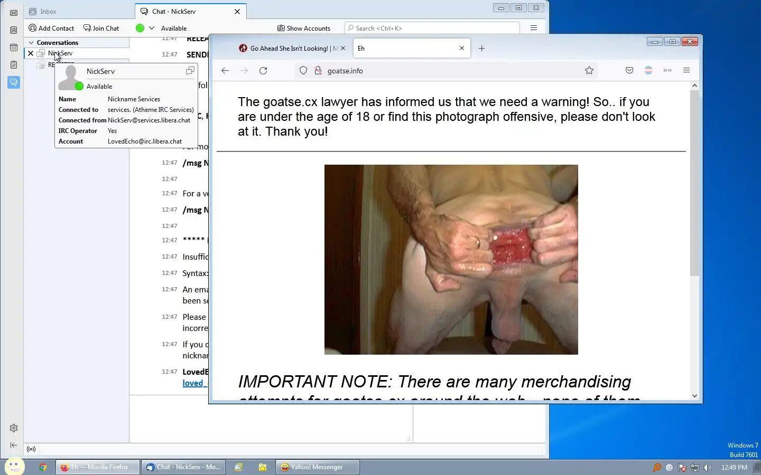This screenshot has width=761, height=475.
Task: Go back in Firefox
Action: click(225, 70)
